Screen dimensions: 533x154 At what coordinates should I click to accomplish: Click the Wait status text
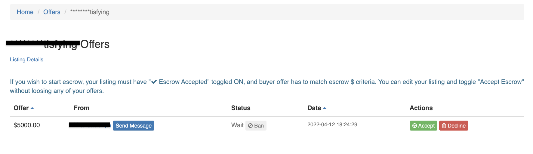point(237,125)
